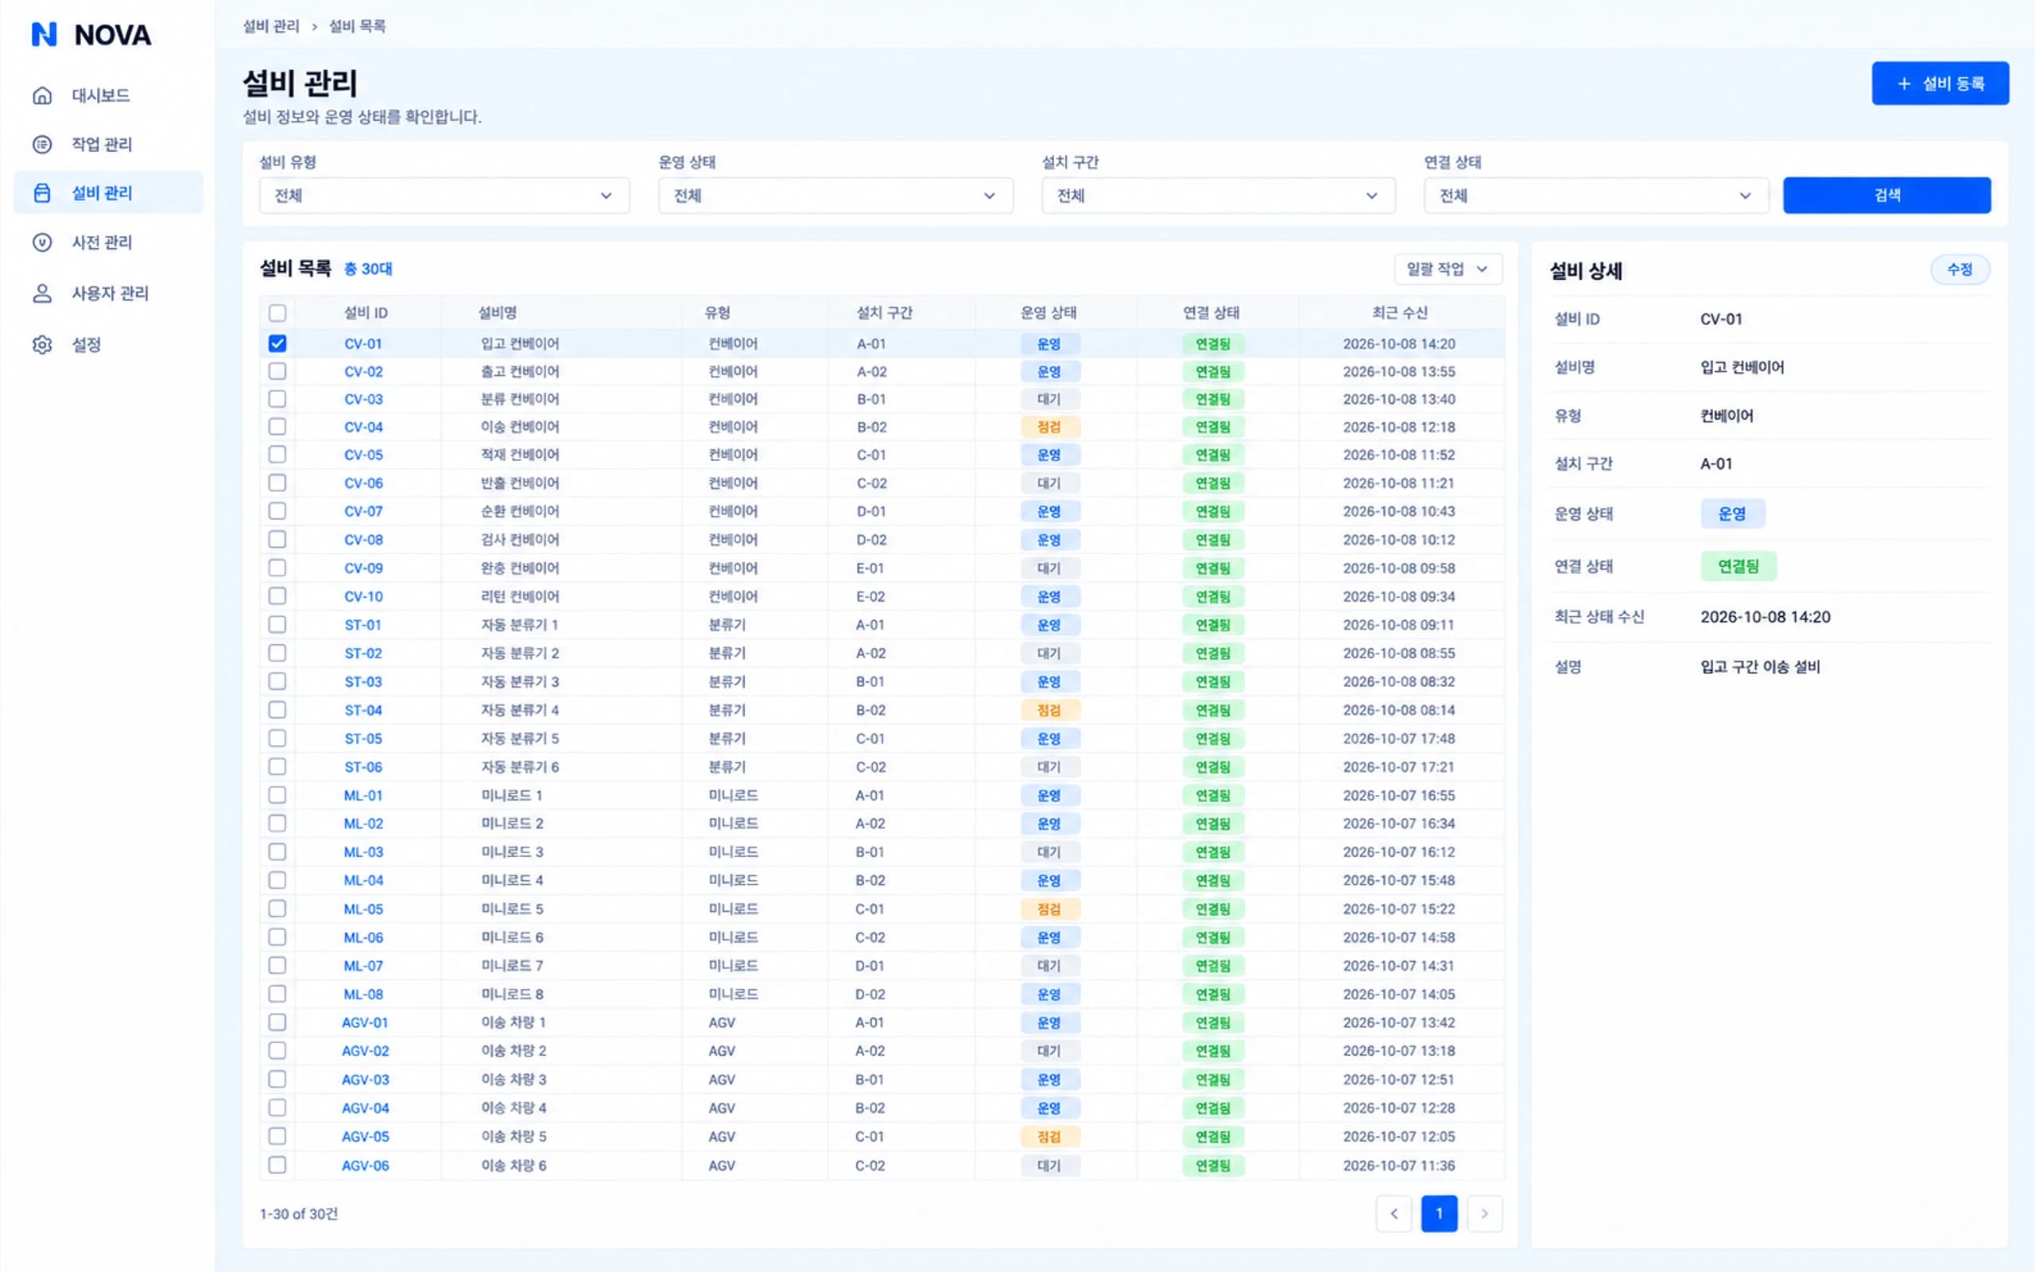The width and height of the screenshot is (2035, 1272).
Task: Go to previous page arrow
Action: [1393, 1213]
